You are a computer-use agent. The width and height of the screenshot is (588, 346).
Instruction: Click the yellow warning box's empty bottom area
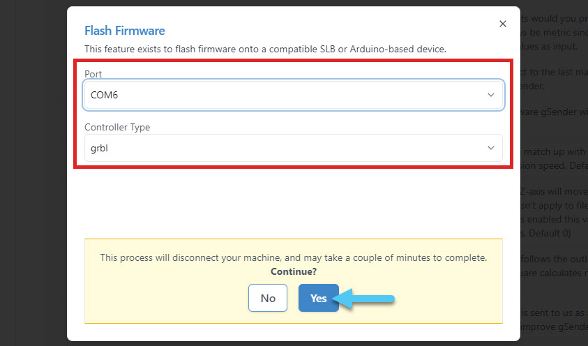(293, 317)
